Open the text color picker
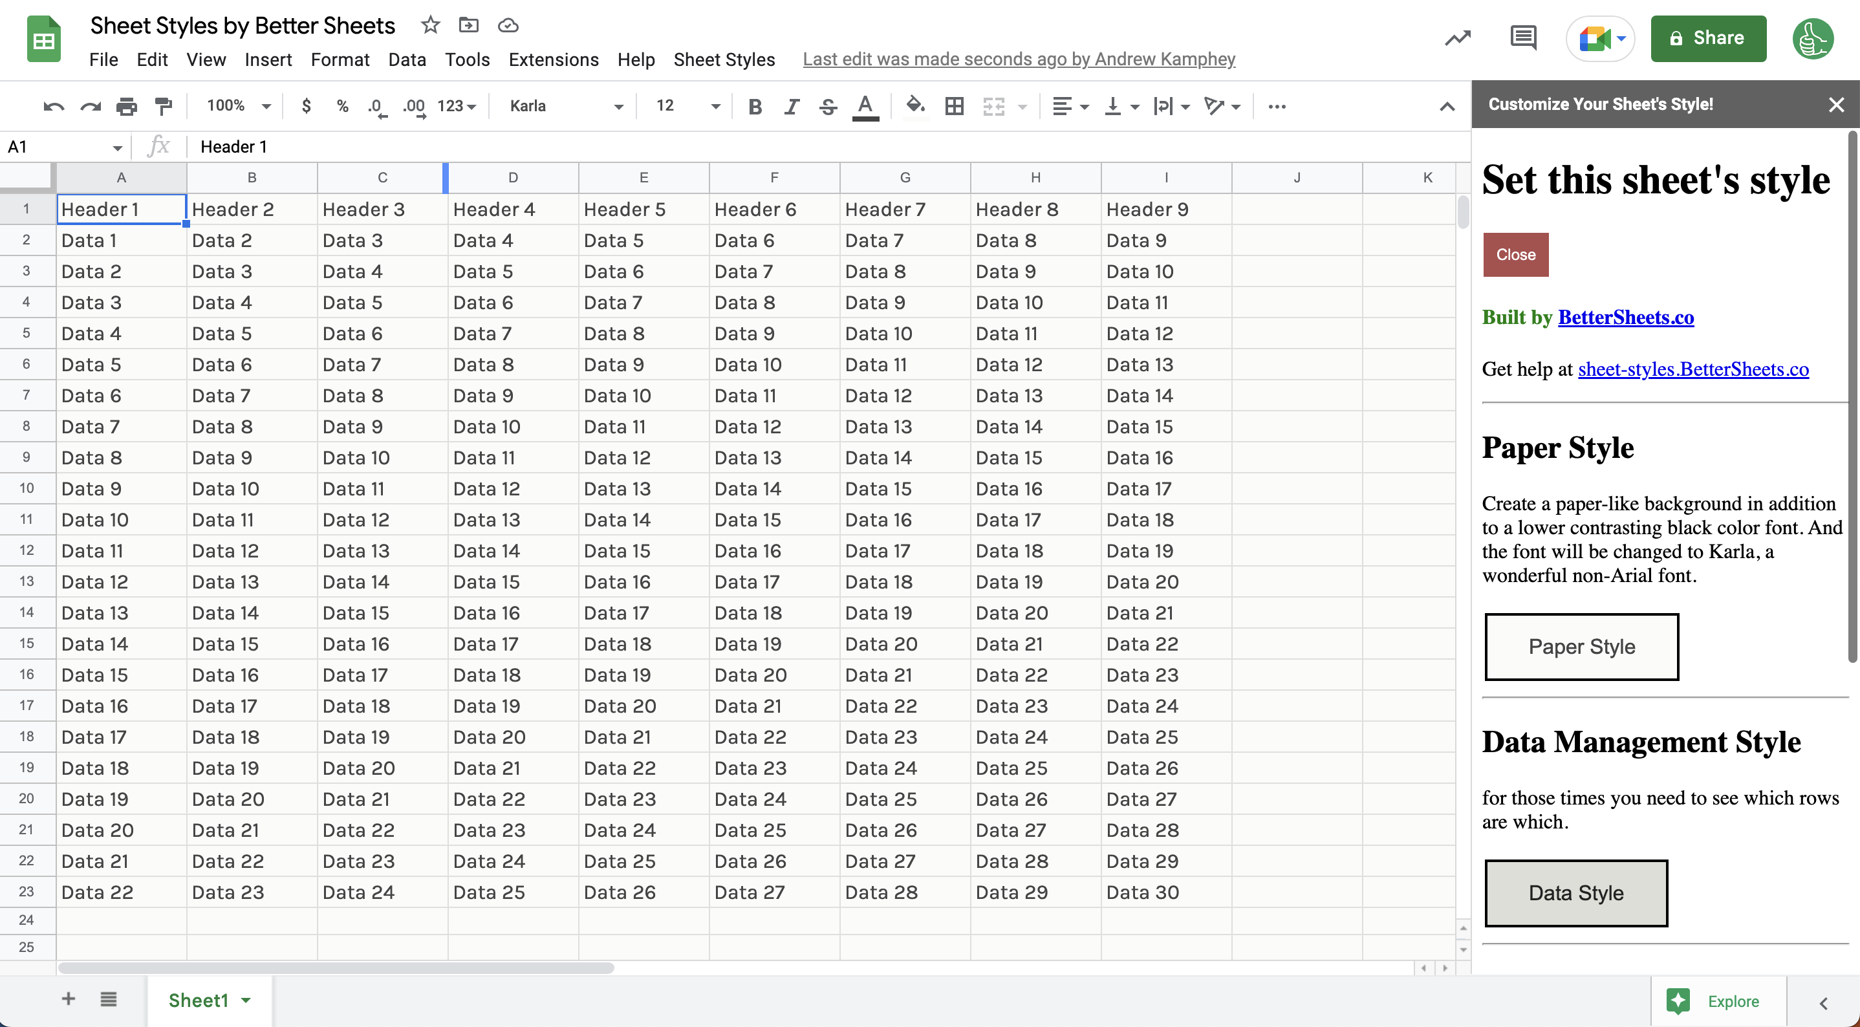Viewport: 1860px width, 1027px height. (865, 107)
